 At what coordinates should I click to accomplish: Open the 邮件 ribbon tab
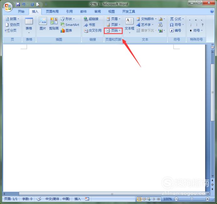click(83, 12)
